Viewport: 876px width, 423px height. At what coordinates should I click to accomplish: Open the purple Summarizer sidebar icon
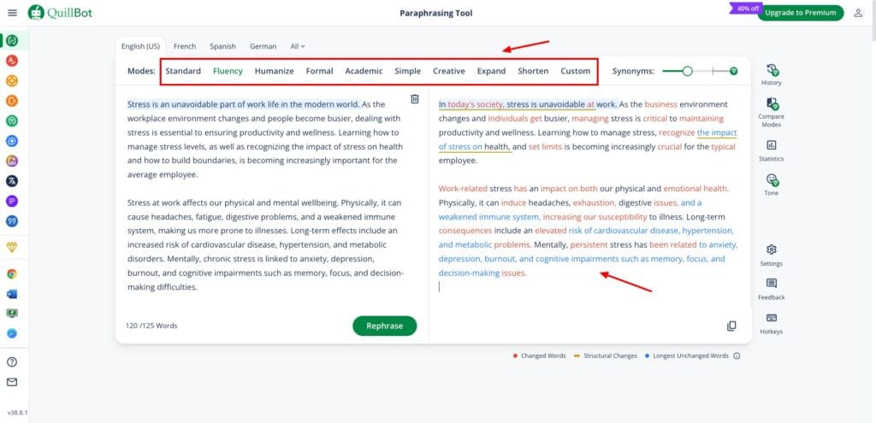(12, 201)
